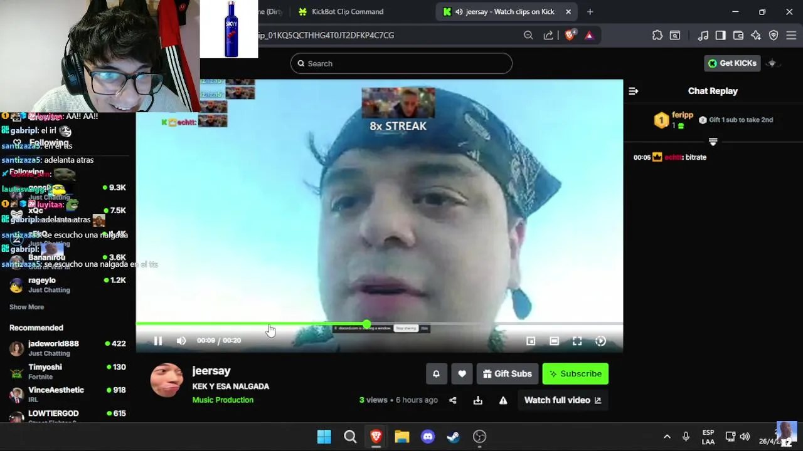Show hidden system tray icons
Viewport: 803px width, 451px height.
pyautogui.click(x=667, y=437)
